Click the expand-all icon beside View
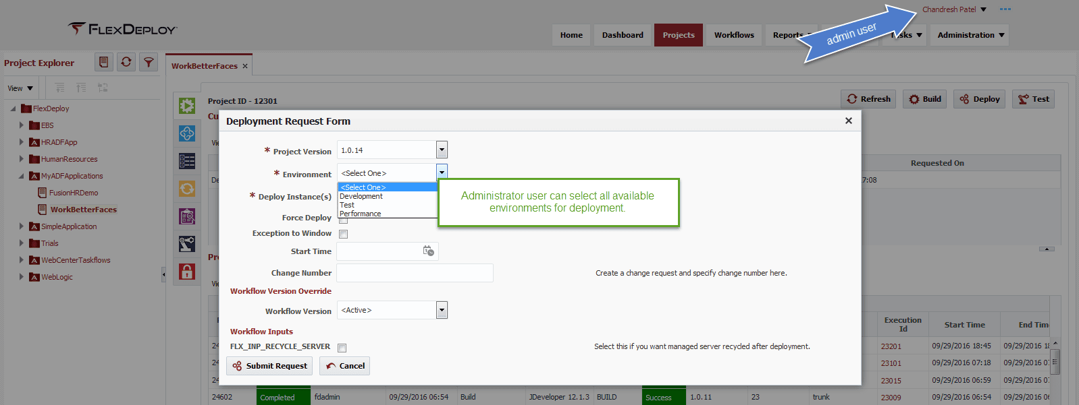The height and width of the screenshot is (405, 1079). coord(60,88)
